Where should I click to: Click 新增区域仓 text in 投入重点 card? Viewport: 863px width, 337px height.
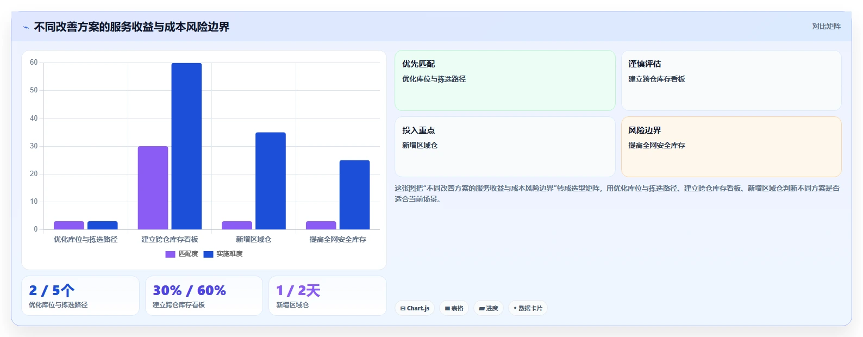420,145
